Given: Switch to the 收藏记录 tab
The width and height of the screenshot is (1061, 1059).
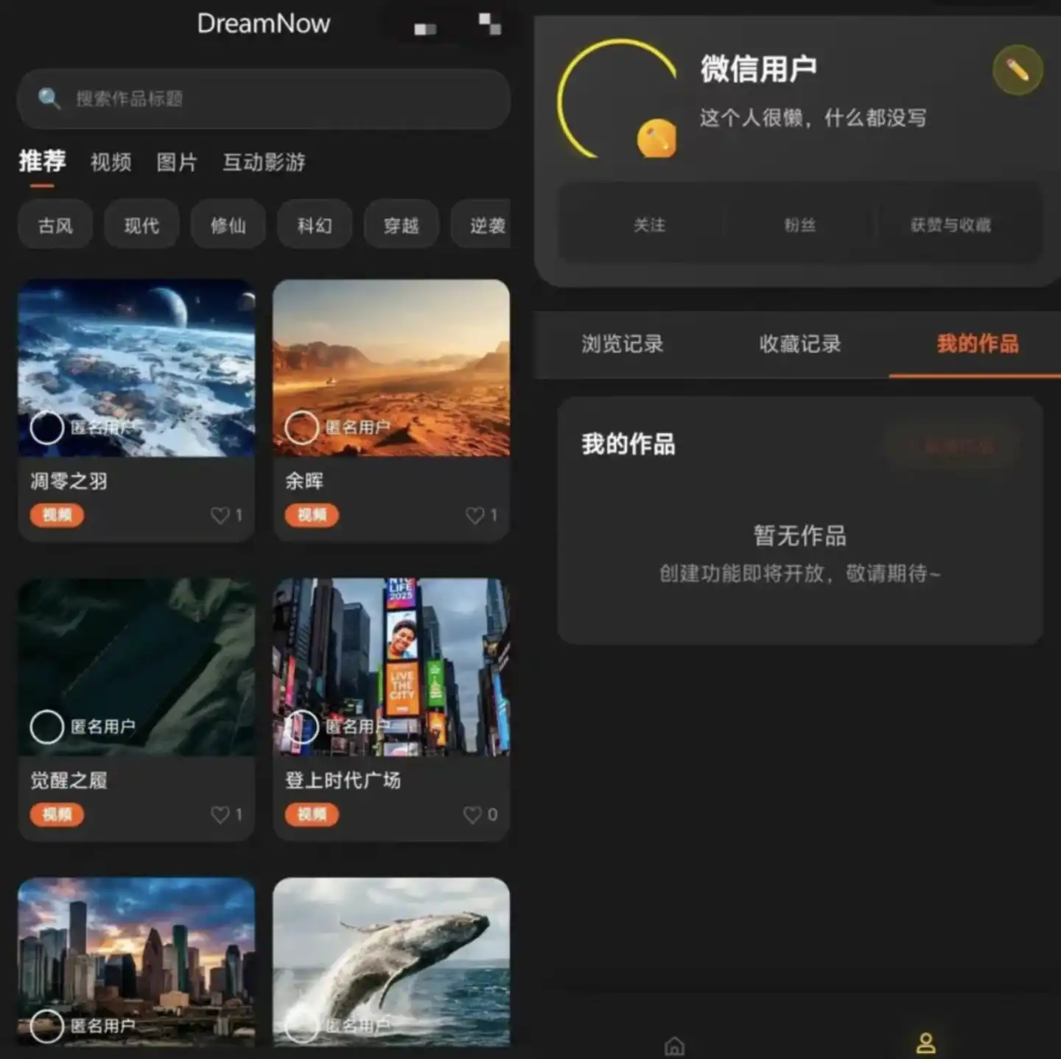Looking at the screenshot, I should 800,343.
